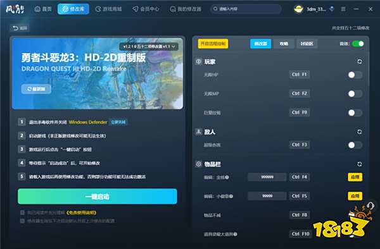Open the 讨论区 panel tab
This screenshot has width=380, height=249.
(x=307, y=44)
